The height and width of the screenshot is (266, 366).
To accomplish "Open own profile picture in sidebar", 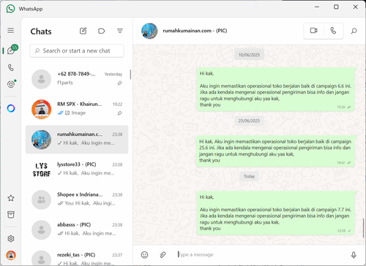I will click(x=11, y=255).
